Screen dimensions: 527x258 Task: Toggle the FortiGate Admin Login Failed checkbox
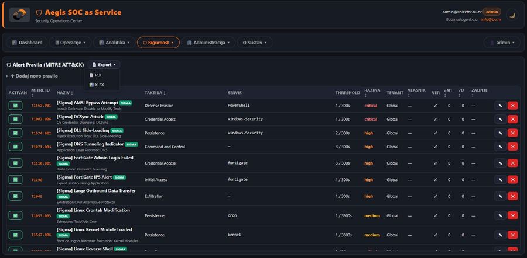[16, 163]
